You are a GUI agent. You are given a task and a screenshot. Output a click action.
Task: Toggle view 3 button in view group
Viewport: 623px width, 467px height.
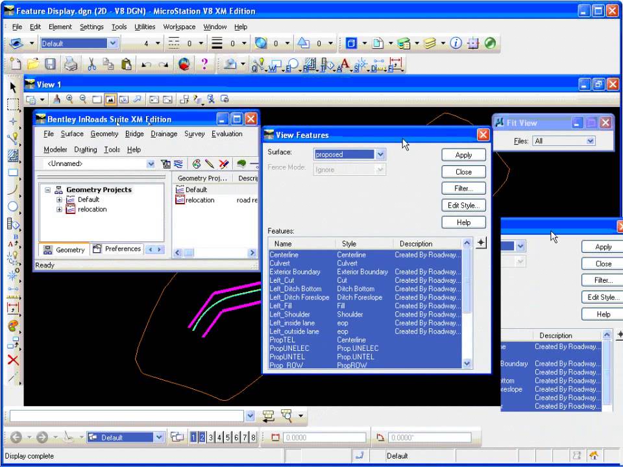click(210, 437)
